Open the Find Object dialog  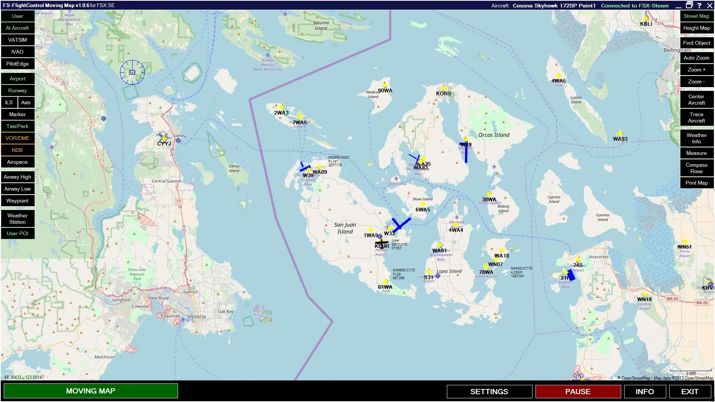pyautogui.click(x=696, y=43)
